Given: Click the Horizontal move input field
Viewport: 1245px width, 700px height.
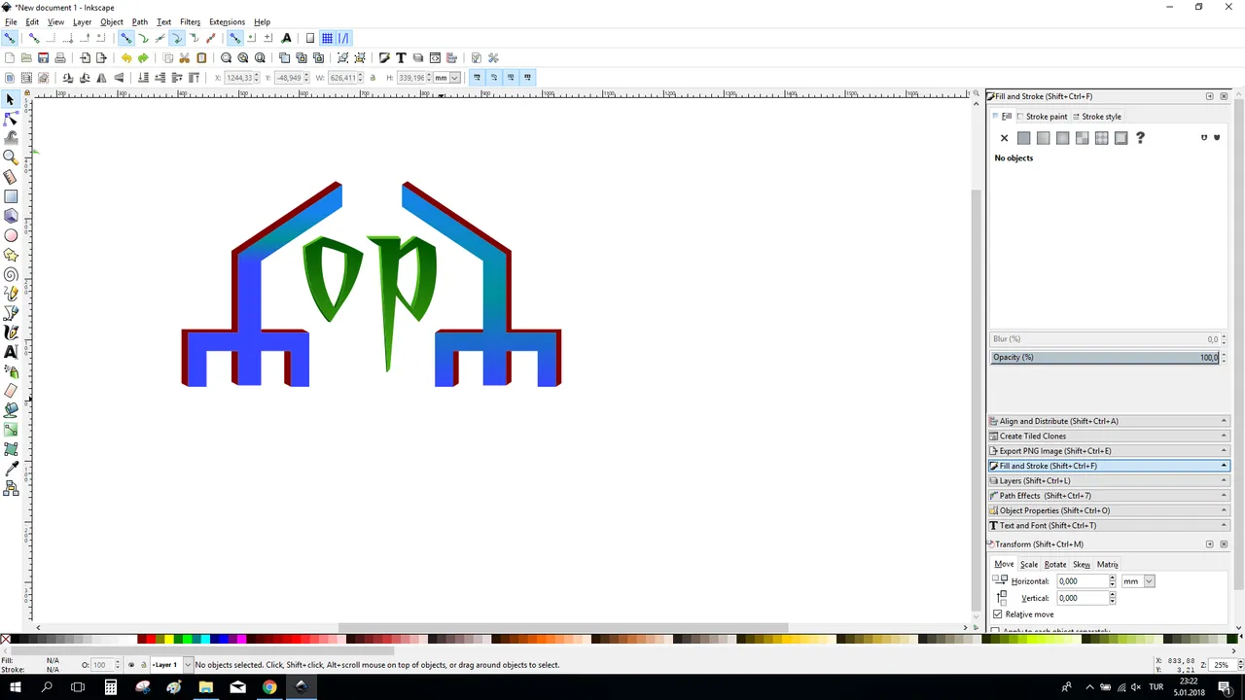Looking at the screenshot, I should point(1082,581).
